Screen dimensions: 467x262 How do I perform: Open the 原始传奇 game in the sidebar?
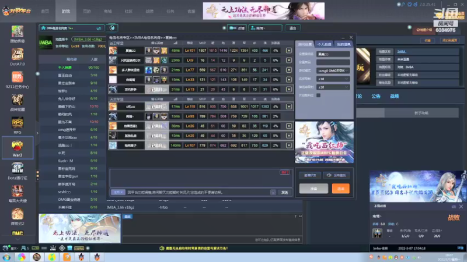click(x=18, y=34)
